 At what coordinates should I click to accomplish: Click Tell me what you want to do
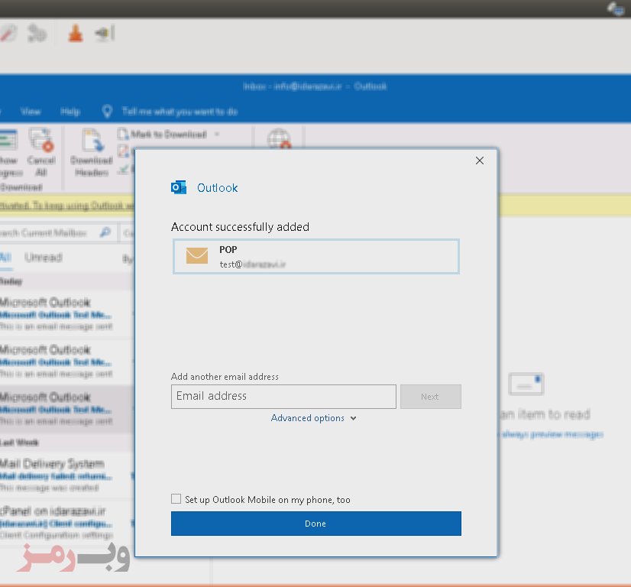coord(180,112)
